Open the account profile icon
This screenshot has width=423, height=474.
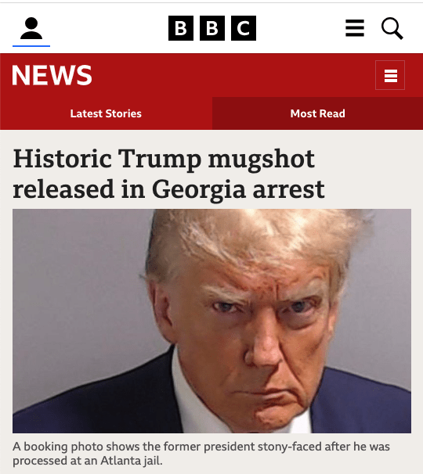31,28
